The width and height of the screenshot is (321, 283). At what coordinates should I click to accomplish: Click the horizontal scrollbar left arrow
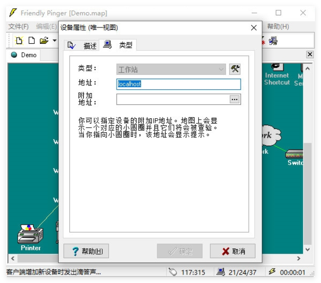coord(13,258)
